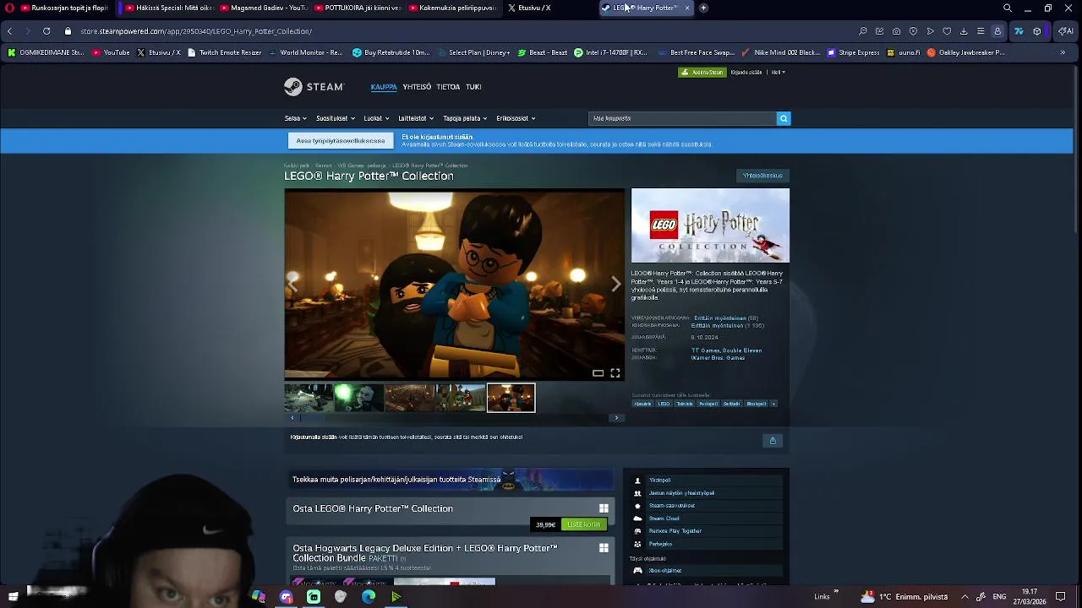Open the Twitch Emote Resizer bookmark
The height and width of the screenshot is (608, 1082).
pyautogui.click(x=224, y=52)
